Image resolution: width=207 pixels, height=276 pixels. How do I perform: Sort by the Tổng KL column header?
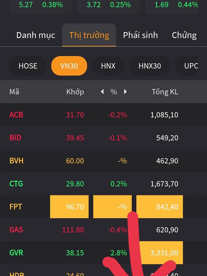coord(165,92)
